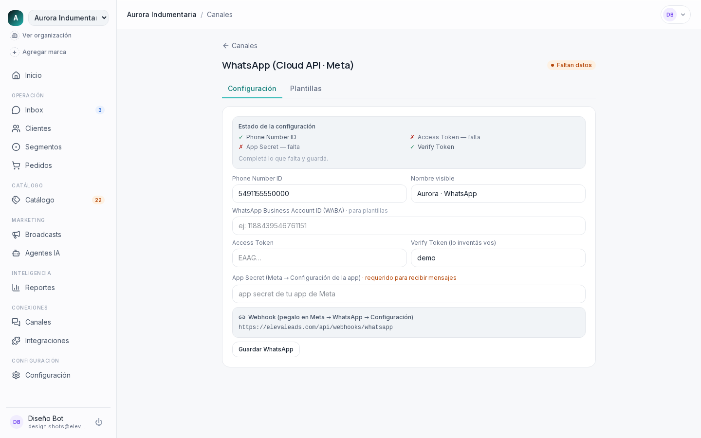Click the Reportes bar chart icon

pos(16,288)
